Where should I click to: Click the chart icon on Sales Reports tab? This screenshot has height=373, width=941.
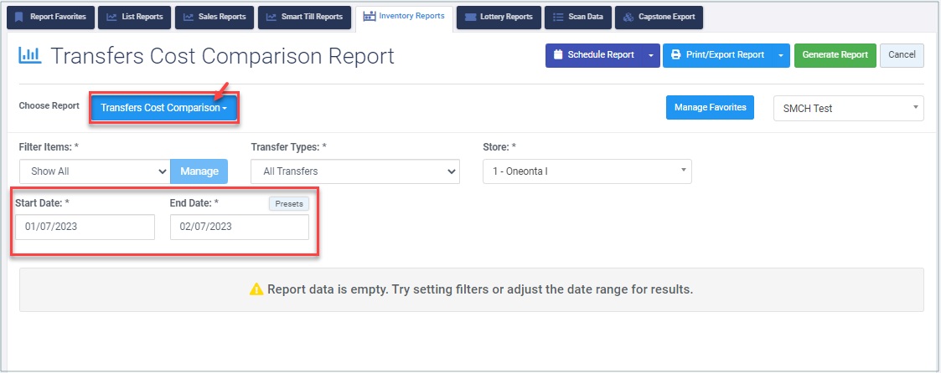pos(189,18)
